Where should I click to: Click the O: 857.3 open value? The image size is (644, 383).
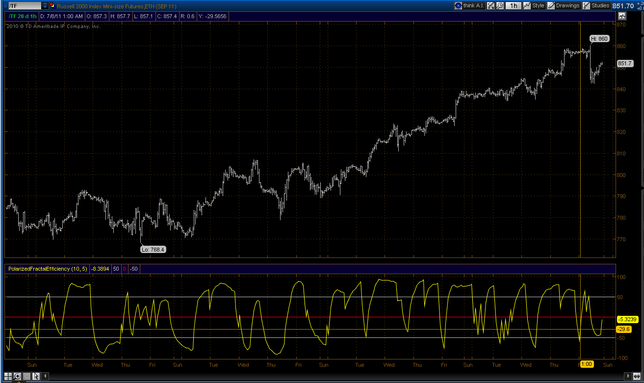click(98, 16)
